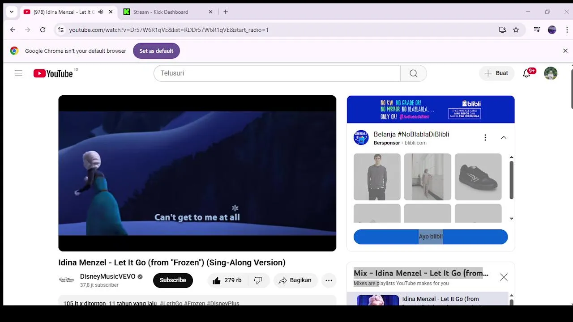Screen dimensions: 573x322
Task: Set Chrome as default browser
Action: click(156, 51)
